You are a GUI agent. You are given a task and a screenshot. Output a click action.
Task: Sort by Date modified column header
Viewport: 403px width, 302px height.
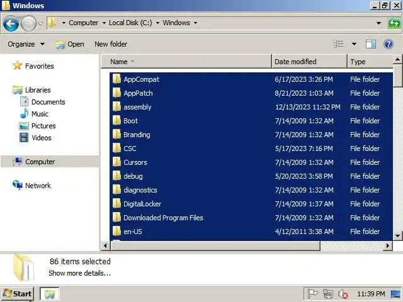[x=309, y=62]
